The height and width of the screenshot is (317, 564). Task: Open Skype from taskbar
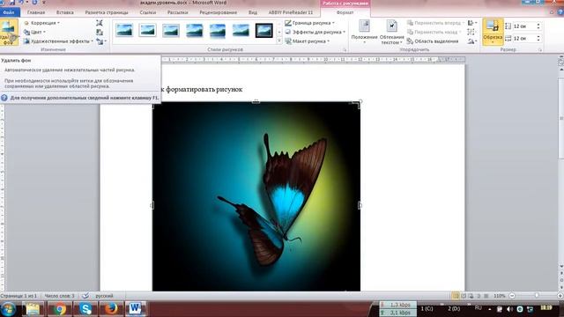point(85,309)
